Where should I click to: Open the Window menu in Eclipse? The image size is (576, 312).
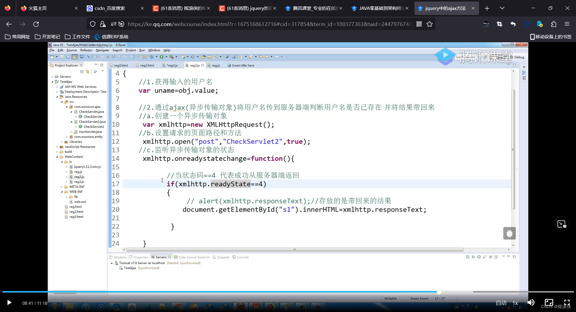click(154, 50)
